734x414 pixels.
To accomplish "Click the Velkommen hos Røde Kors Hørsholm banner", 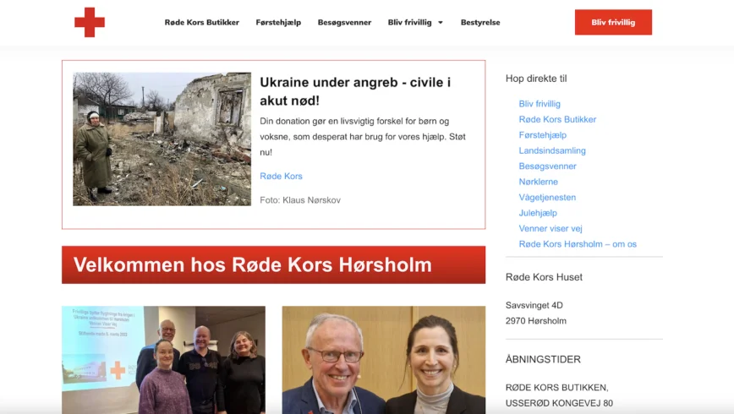I will click(273, 264).
